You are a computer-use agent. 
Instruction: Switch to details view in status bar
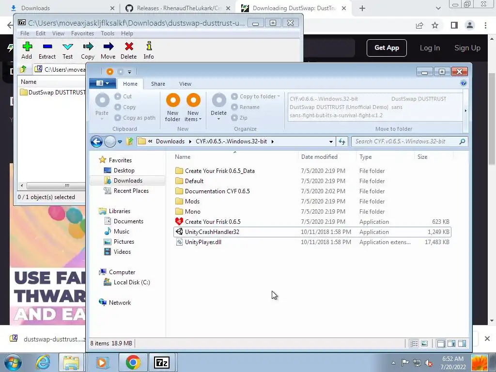click(x=414, y=343)
